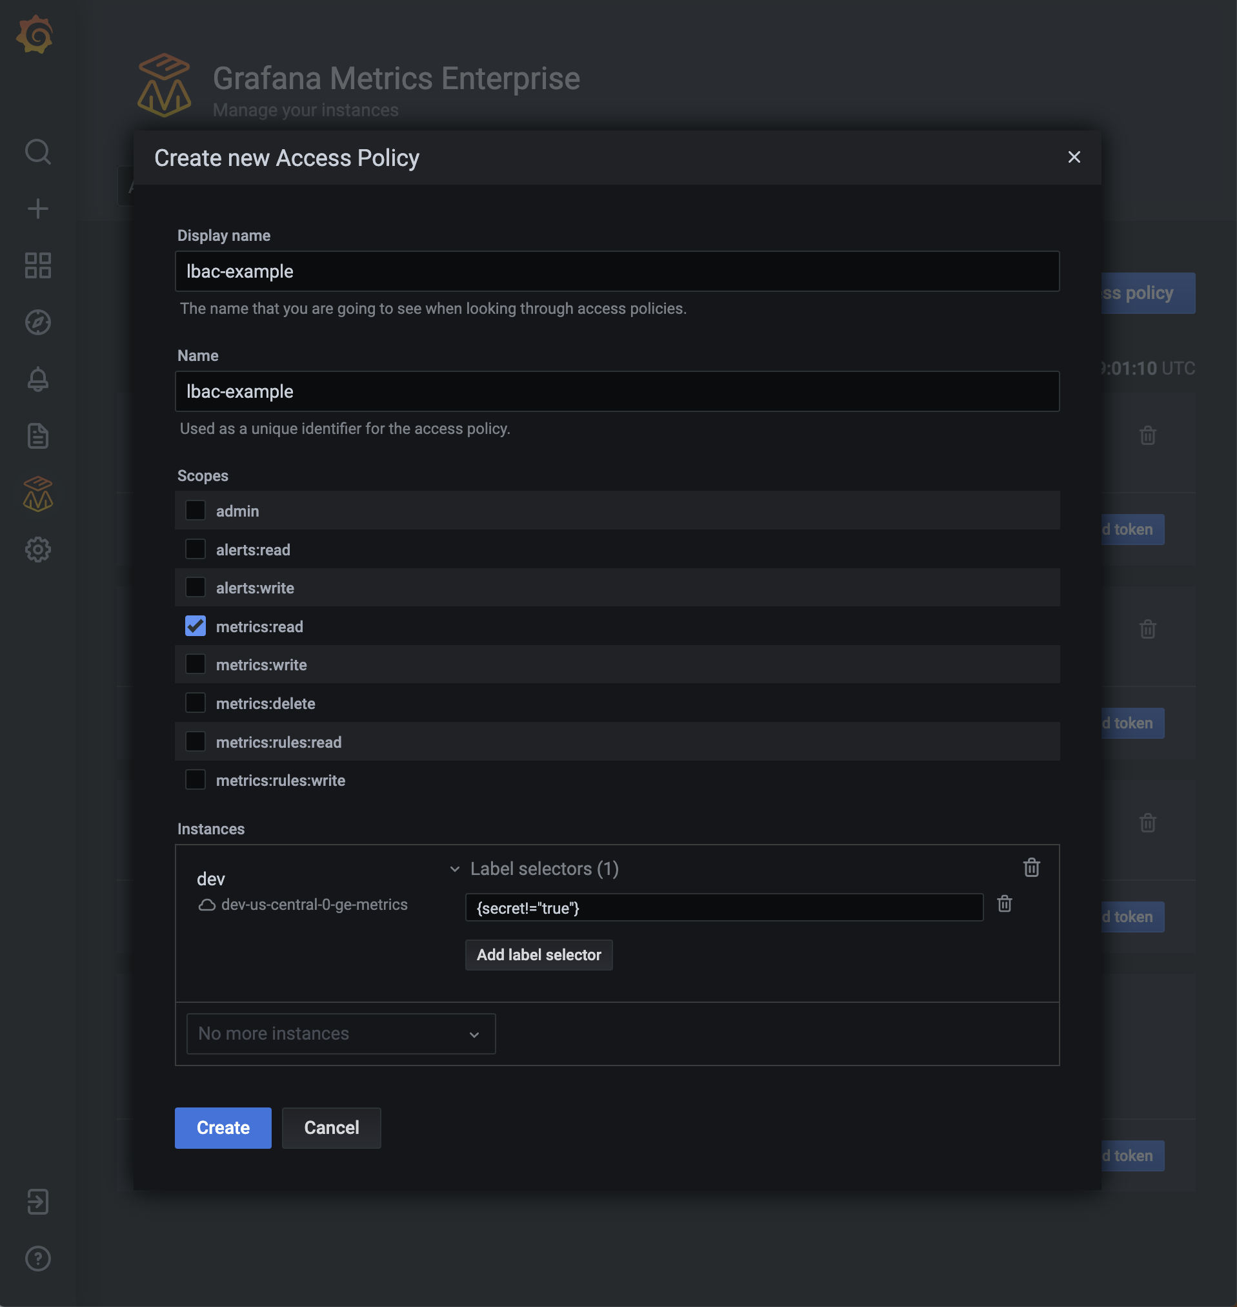The height and width of the screenshot is (1307, 1237).
Task: Open the search icon in the sidebar
Action: 37,152
